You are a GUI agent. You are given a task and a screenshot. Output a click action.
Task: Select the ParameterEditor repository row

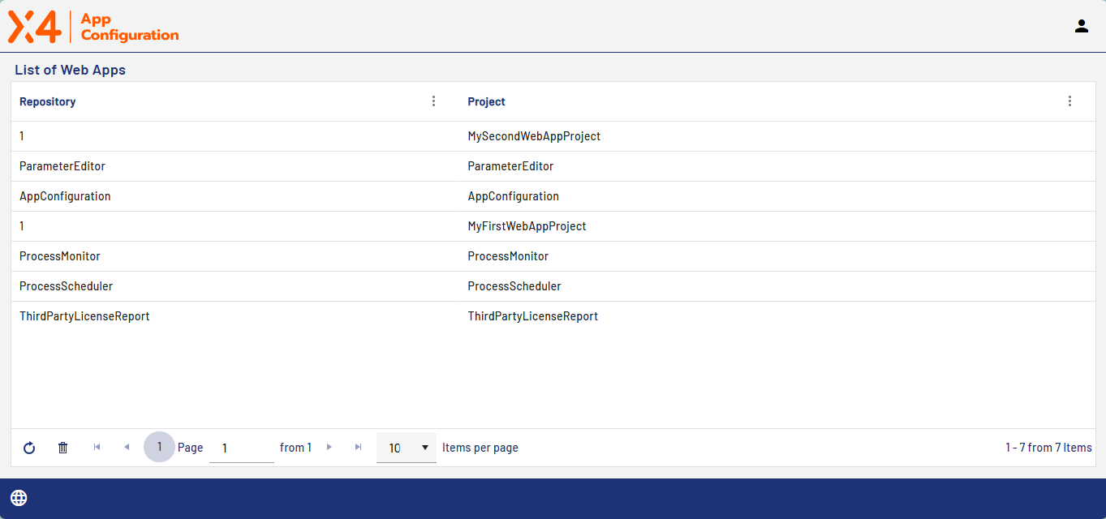click(x=62, y=166)
